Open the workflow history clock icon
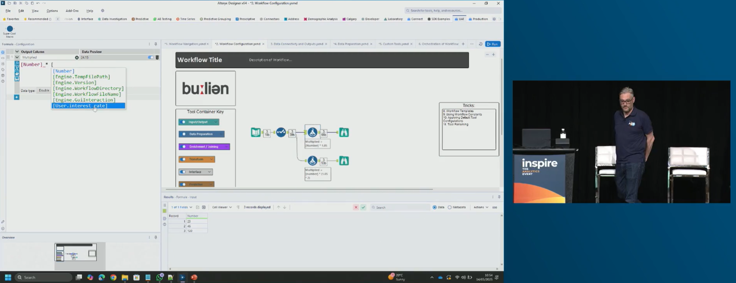Viewport: 736px width, 283px height. [x=481, y=44]
